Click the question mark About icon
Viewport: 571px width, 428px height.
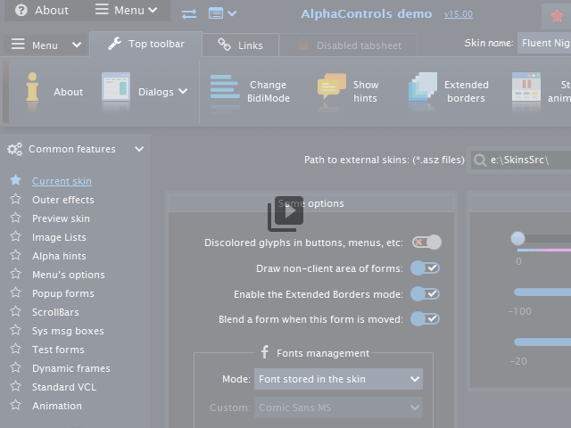pyautogui.click(x=21, y=10)
